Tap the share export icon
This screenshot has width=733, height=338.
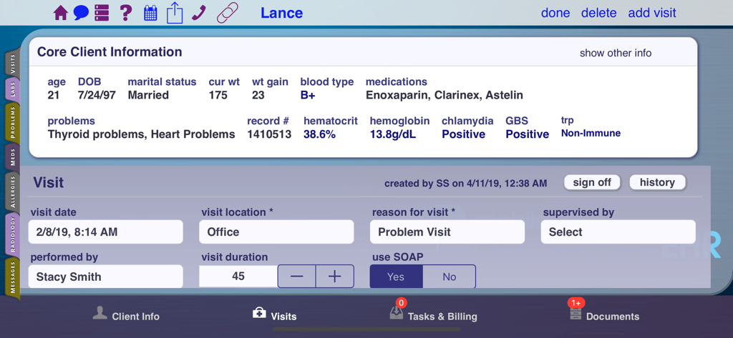175,13
